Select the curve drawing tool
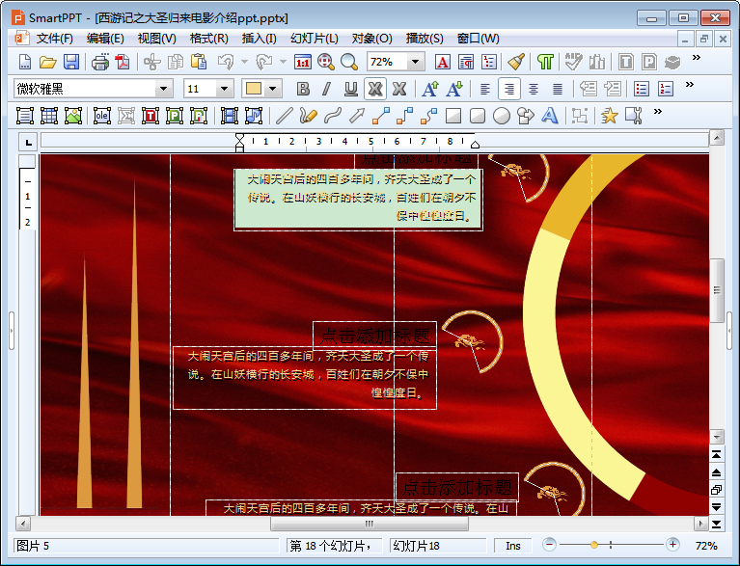Viewport: 740px width, 566px height. (x=333, y=116)
